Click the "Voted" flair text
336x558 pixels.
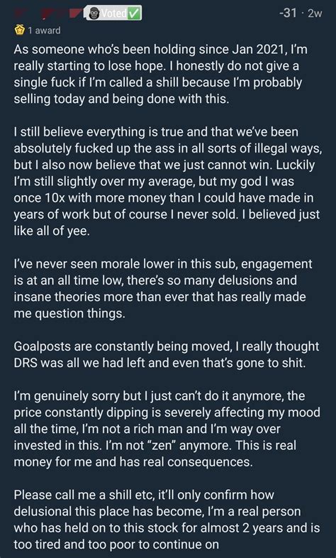click(x=113, y=13)
